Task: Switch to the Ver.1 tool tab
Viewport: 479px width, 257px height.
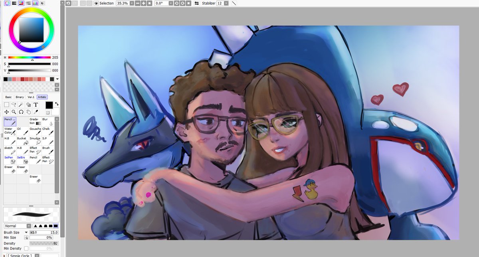Action: coord(31,97)
